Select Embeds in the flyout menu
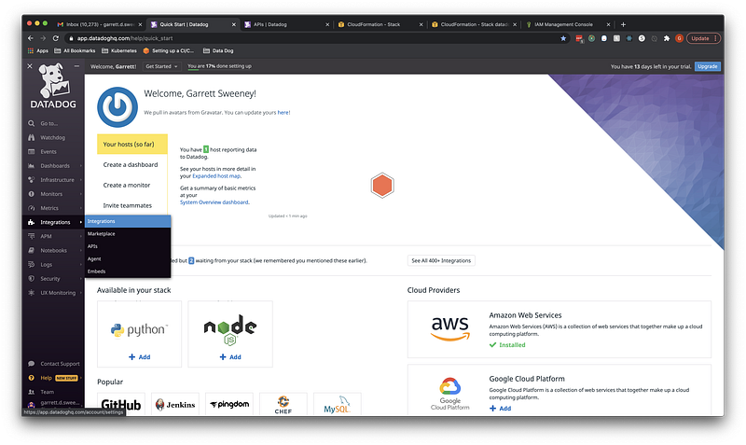The image size is (746, 445). tap(128, 271)
